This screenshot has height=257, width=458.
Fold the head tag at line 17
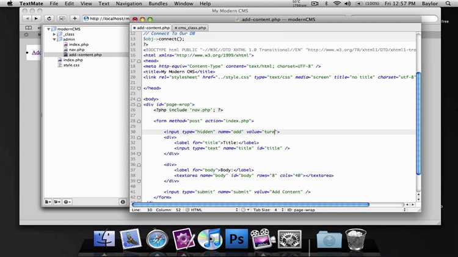click(139, 61)
